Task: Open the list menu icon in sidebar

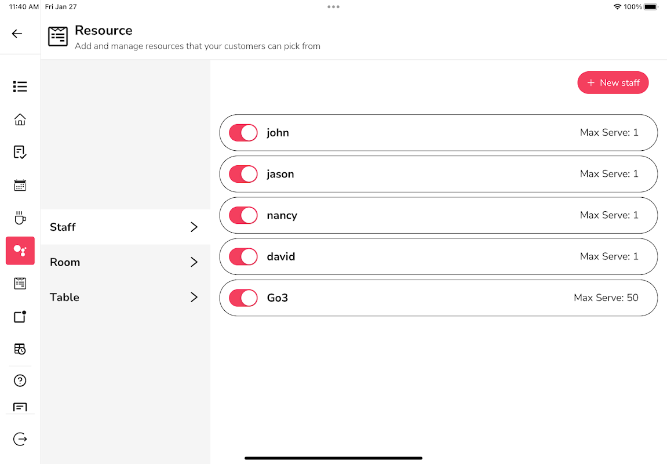Action: [x=20, y=86]
